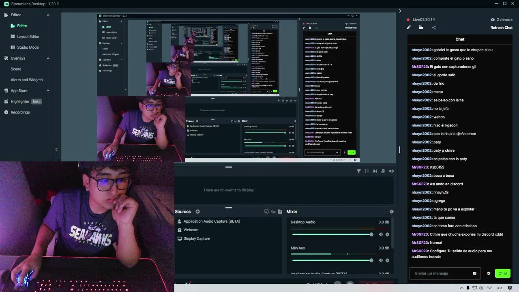Open Desktop Audio settings gear

387,234
